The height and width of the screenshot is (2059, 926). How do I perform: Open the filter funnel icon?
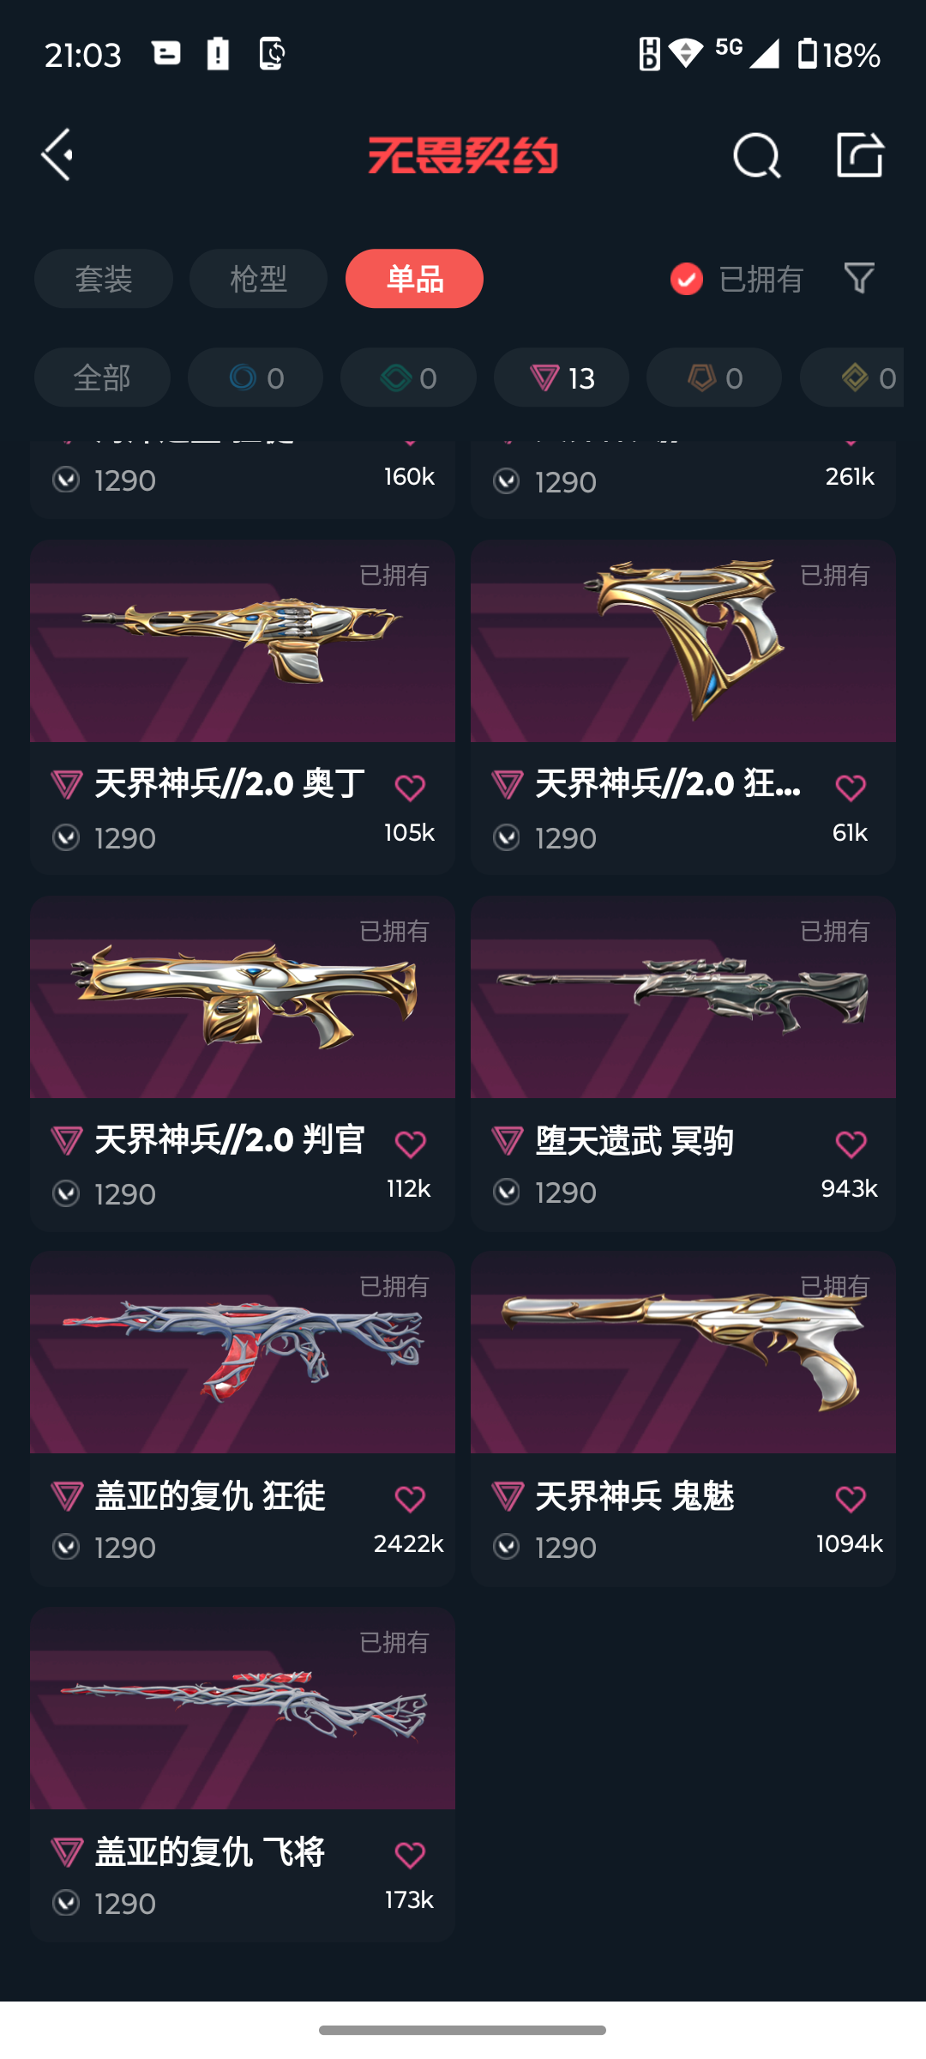(859, 278)
